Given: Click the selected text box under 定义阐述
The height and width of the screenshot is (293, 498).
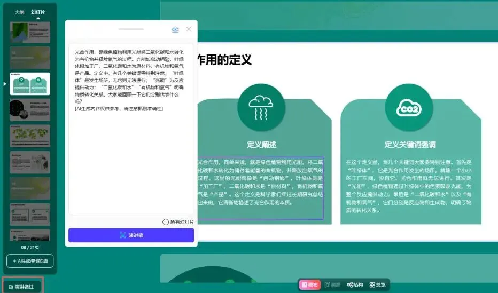Looking at the screenshot, I should click(260, 188).
